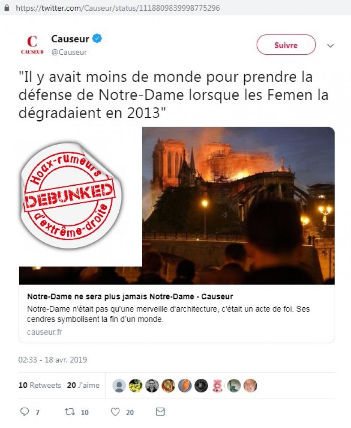
Task: Click the envelope direct message icon
Action: coord(160,412)
